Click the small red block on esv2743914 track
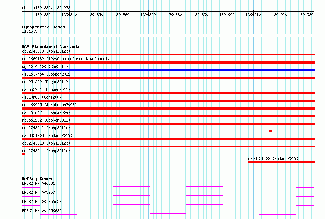 point(23,154)
